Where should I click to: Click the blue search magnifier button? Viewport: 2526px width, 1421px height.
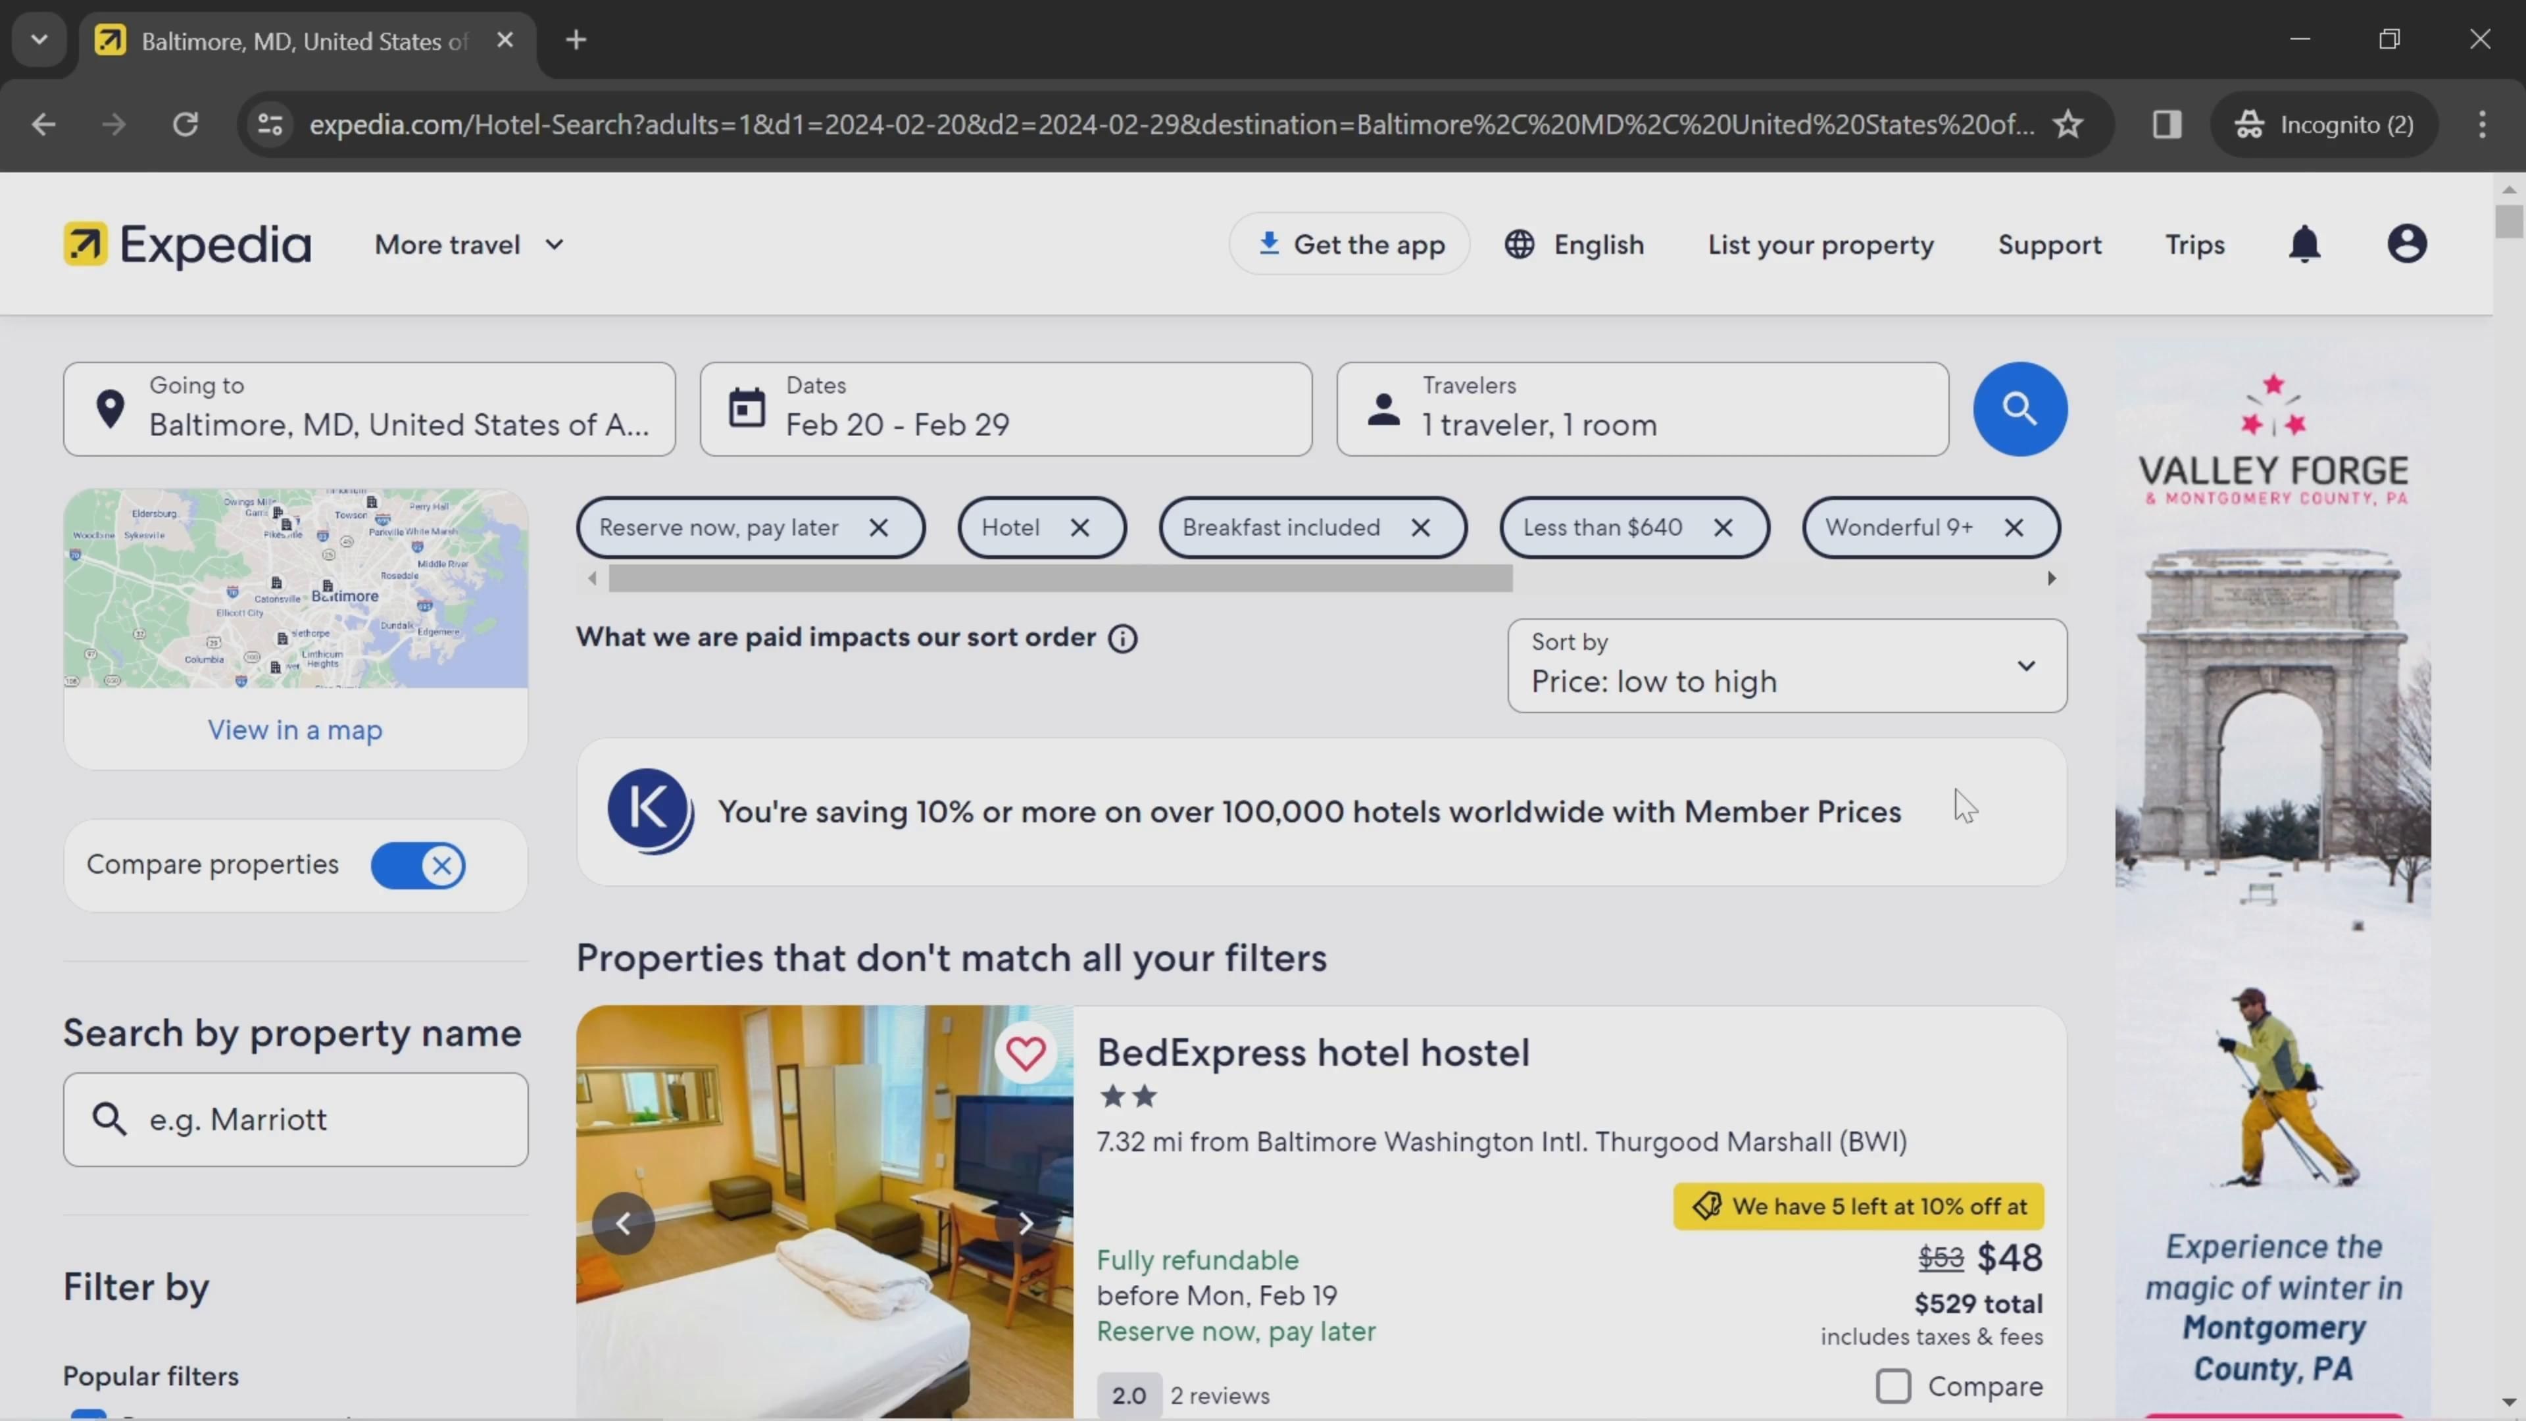coord(2019,409)
